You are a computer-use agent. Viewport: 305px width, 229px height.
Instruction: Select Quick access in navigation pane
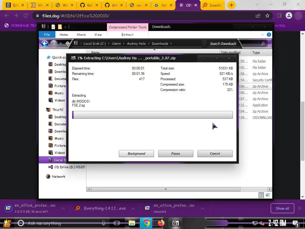click(56, 57)
